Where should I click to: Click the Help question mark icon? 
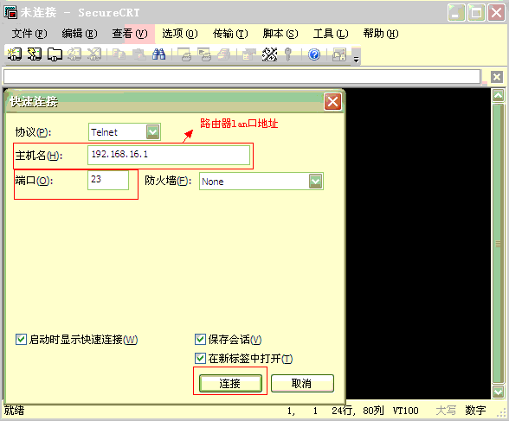point(314,54)
